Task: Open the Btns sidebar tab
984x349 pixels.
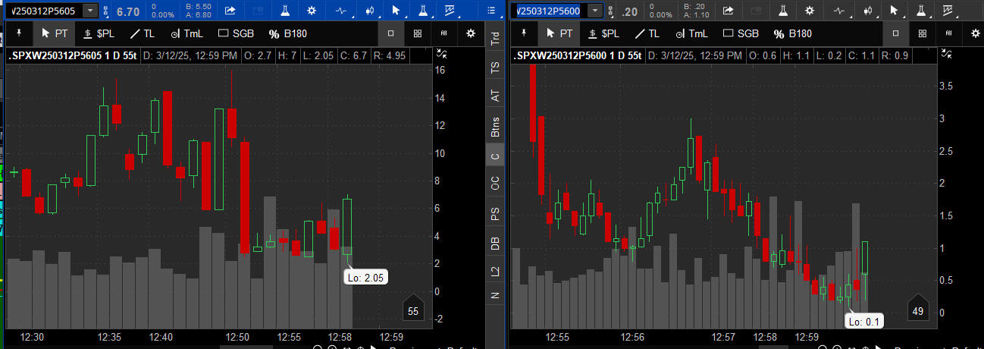Action: 495,126
